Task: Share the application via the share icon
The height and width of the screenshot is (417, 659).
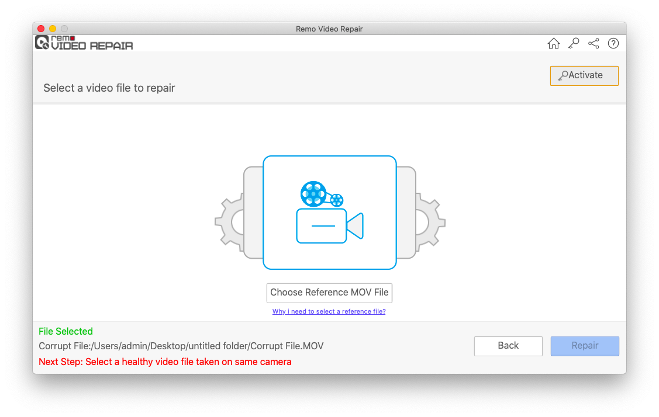Action: tap(593, 43)
